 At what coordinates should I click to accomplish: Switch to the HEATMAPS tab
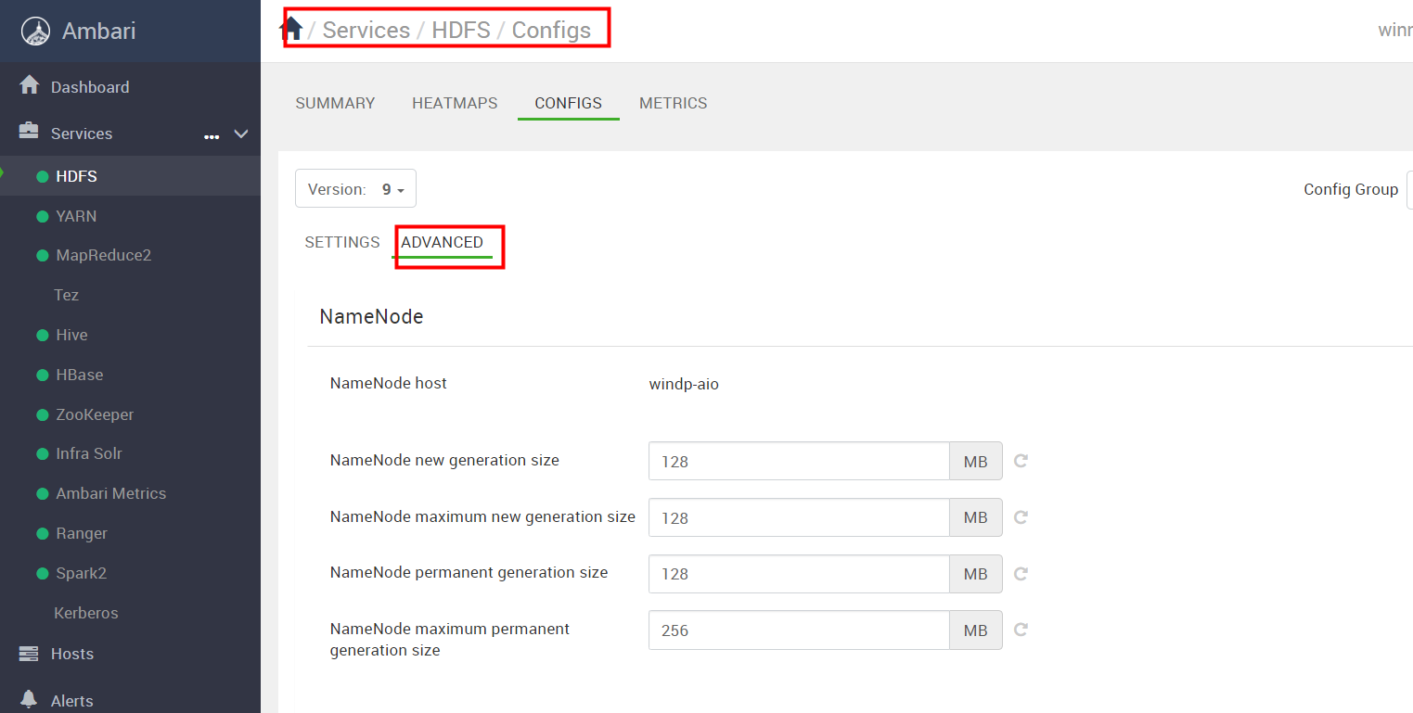click(x=455, y=103)
